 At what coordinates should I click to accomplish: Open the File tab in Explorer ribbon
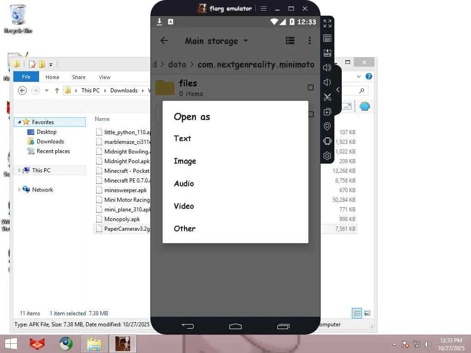pyautogui.click(x=26, y=77)
